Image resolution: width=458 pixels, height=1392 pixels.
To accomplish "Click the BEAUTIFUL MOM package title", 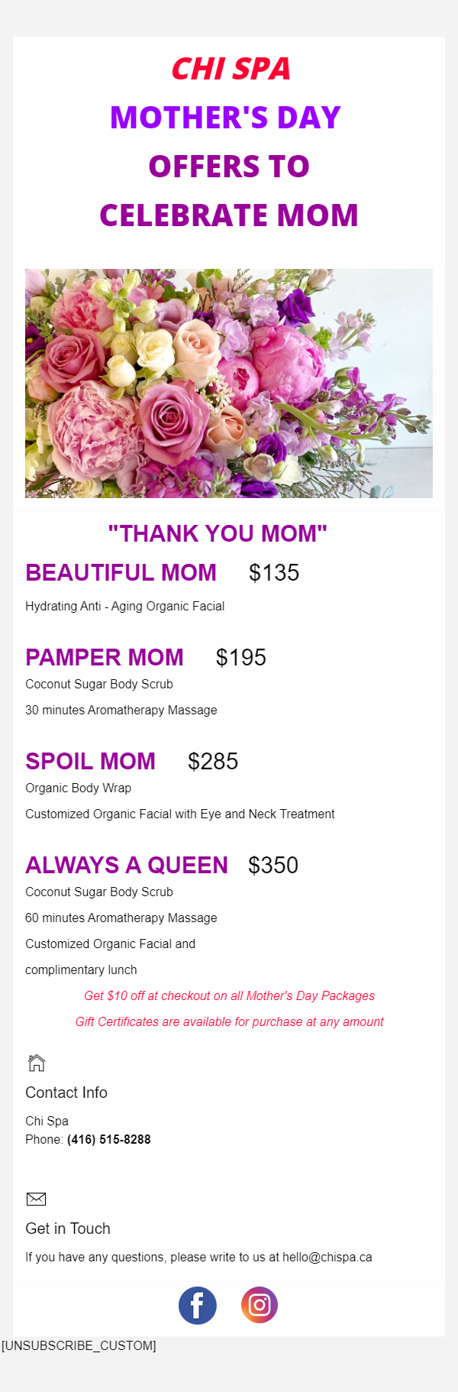I will 121,573.
